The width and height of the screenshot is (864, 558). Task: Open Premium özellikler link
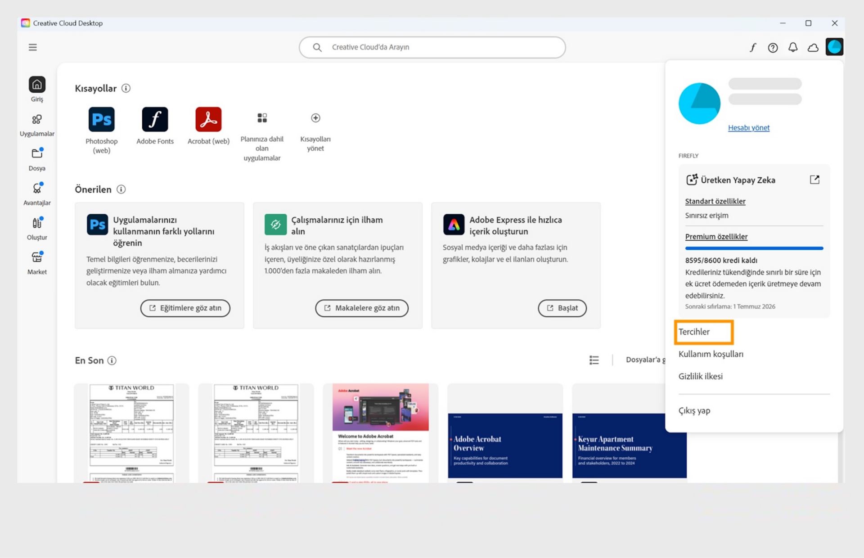tap(716, 237)
